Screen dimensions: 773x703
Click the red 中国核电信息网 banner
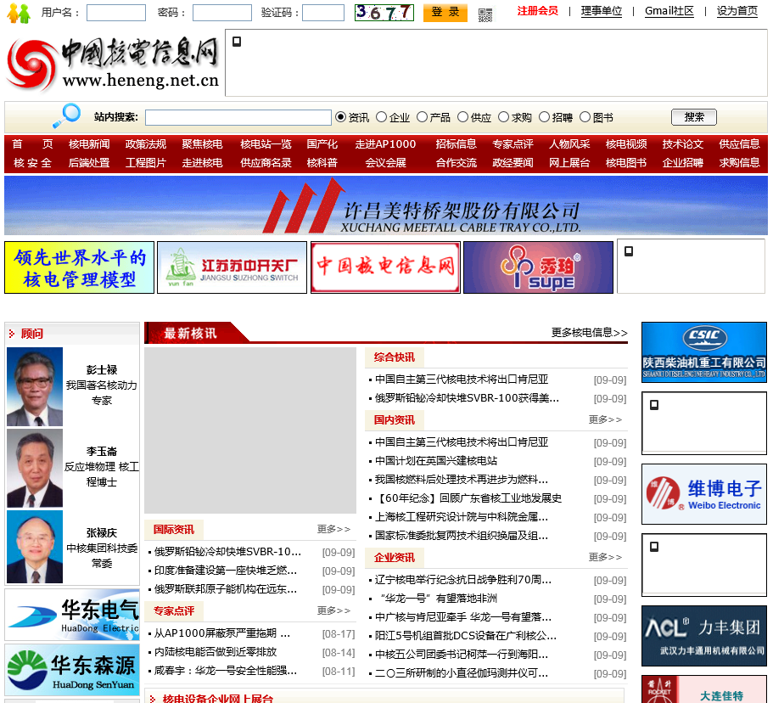click(x=385, y=267)
